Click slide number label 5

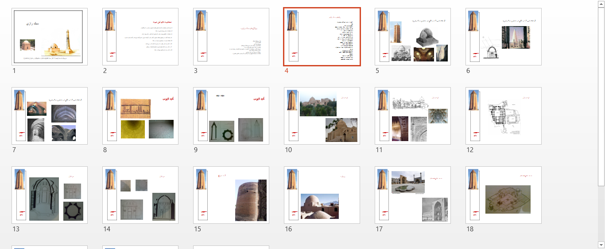point(377,71)
